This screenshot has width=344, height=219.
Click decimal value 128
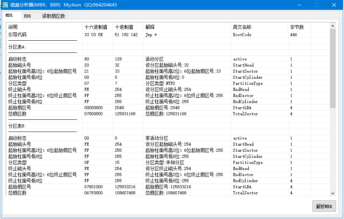coord(118,59)
